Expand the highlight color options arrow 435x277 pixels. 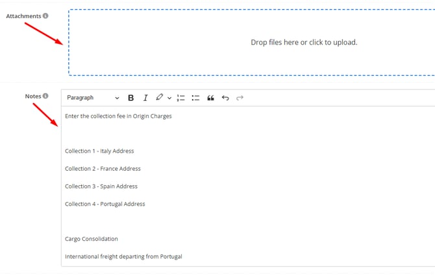pos(169,98)
